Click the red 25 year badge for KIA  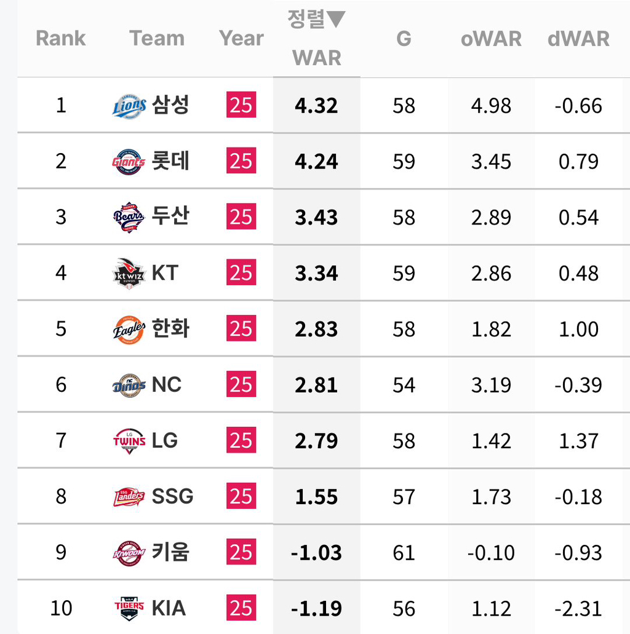click(241, 608)
